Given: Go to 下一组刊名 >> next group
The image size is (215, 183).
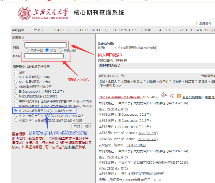Looking at the screenshot, I should 110,86.
